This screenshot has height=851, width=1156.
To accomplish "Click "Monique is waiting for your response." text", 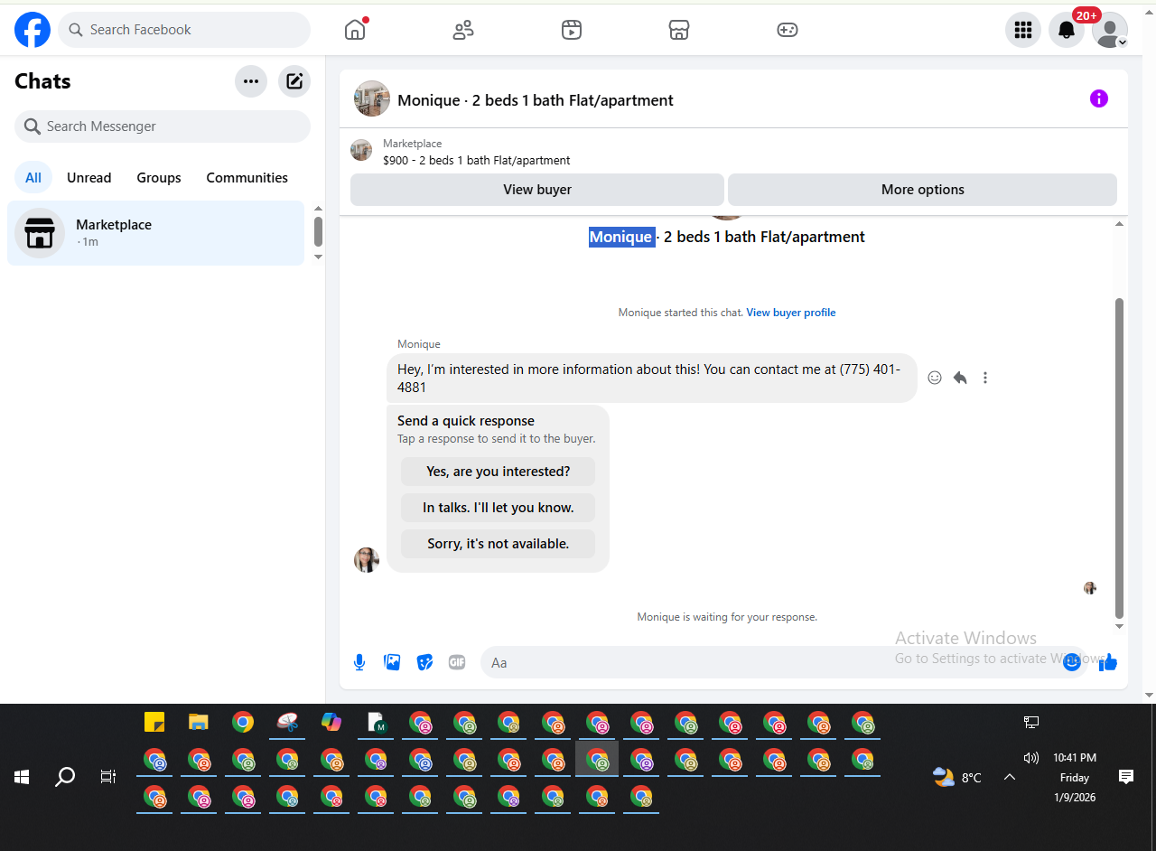I will (x=727, y=617).
